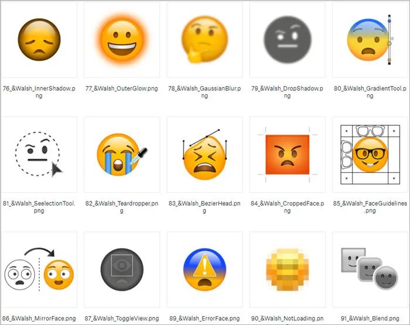Viewport: 410px width, 325px height.
Task: Click the 86_&Walsh_MirrorFace.png file label
Action: (39, 319)
